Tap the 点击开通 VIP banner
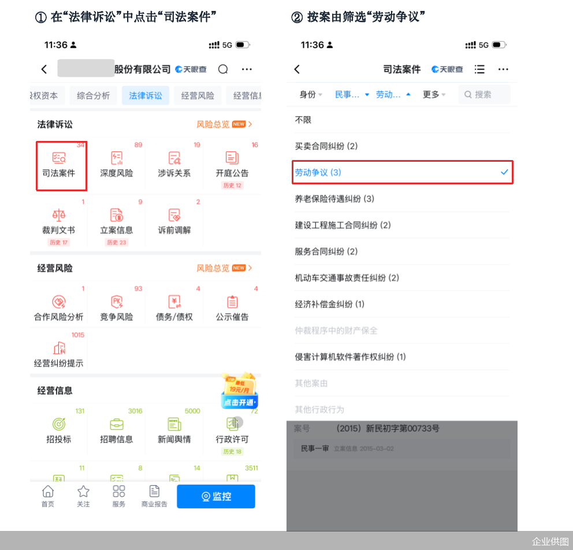The height and width of the screenshot is (550, 573). [239, 391]
